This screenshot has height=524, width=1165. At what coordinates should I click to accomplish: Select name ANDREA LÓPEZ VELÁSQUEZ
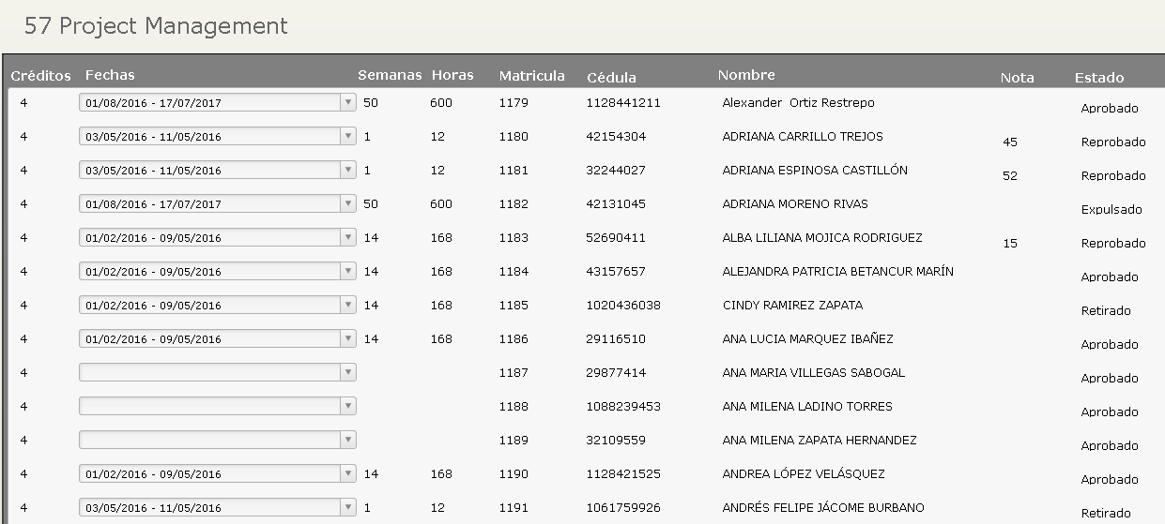coord(804,473)
